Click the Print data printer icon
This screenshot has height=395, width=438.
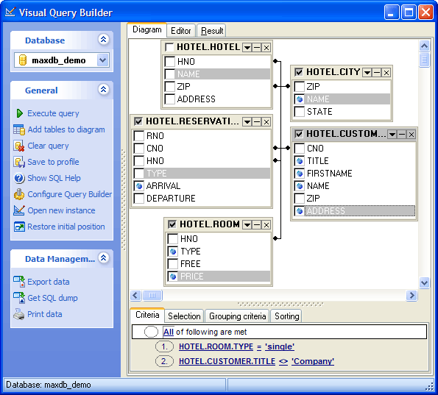[18, 314]
